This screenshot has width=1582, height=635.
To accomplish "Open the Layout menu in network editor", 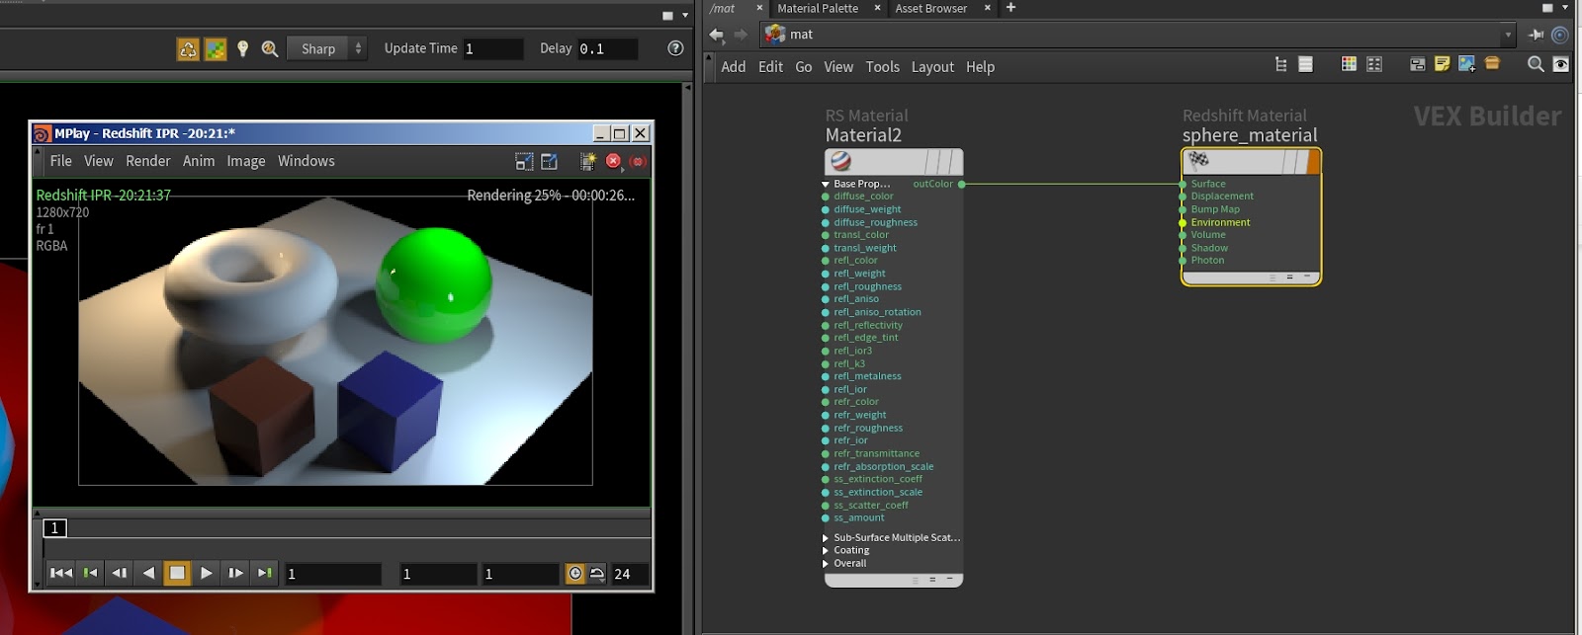I will [x=932, y=67].
